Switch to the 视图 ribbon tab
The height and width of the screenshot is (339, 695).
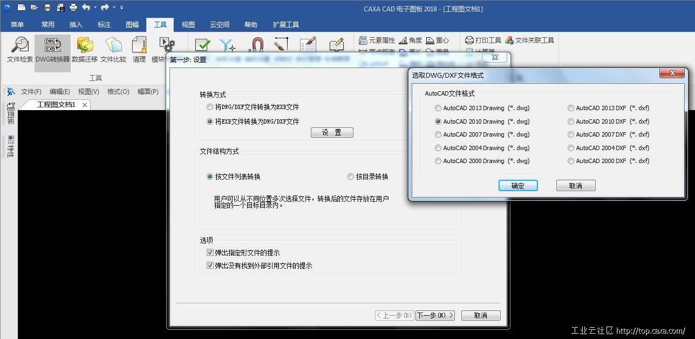pos(188,25)
